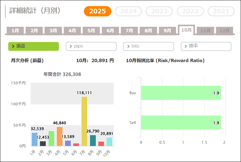Open the 1月 month tab
The height and width of the screenshot is (162, 241).
coord(15,30)
